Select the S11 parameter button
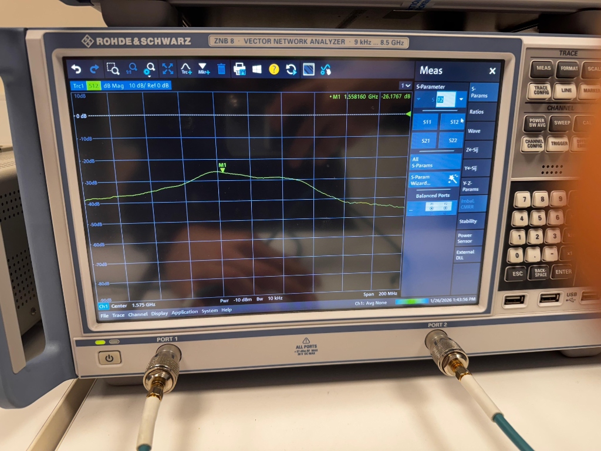 426,122
